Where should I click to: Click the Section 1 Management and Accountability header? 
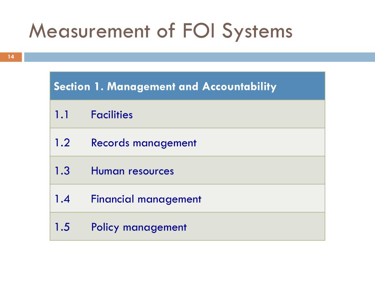click(187, 86)
